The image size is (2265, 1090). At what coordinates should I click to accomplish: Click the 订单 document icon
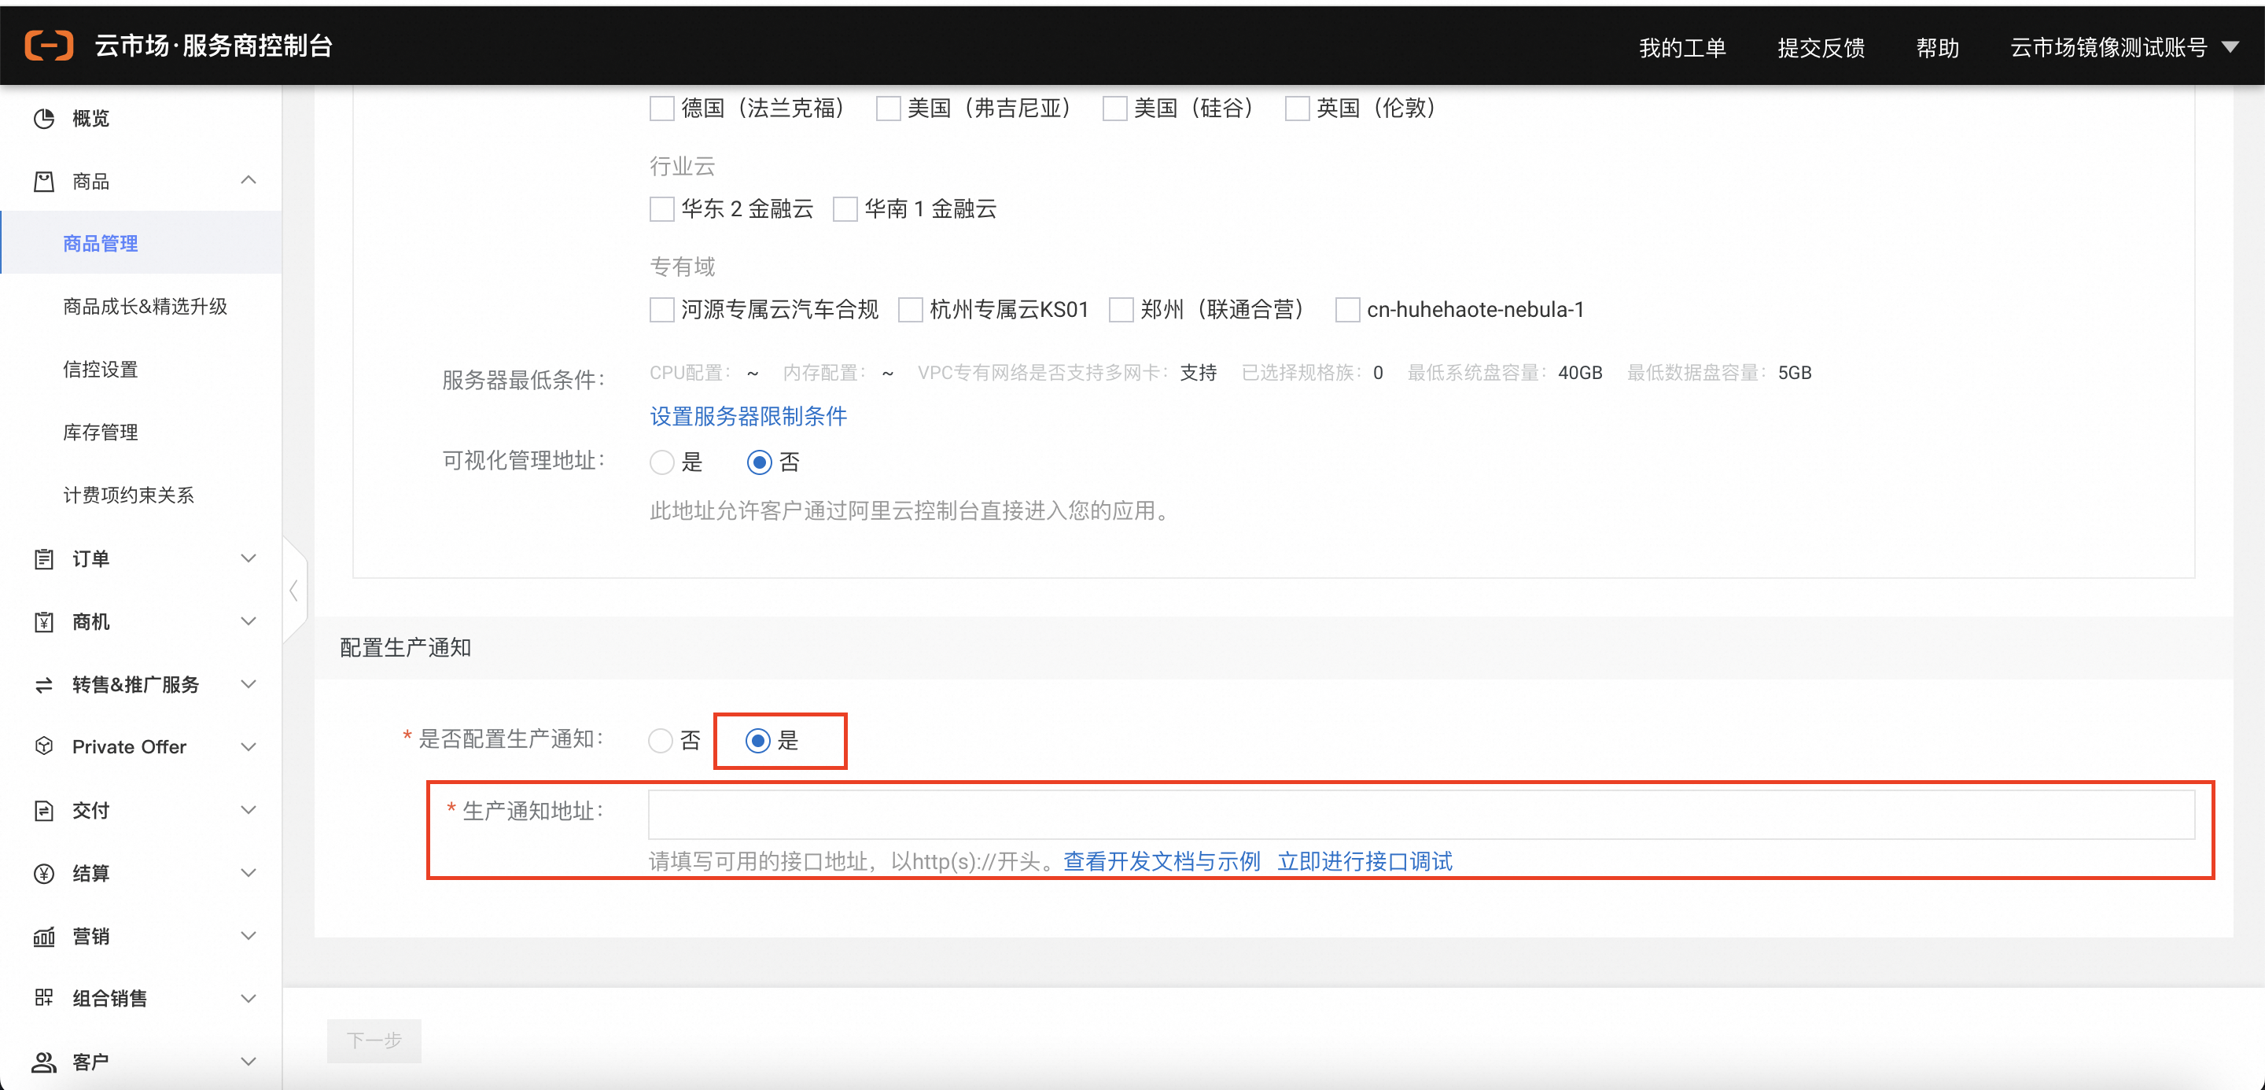click(x=44, y=558)
